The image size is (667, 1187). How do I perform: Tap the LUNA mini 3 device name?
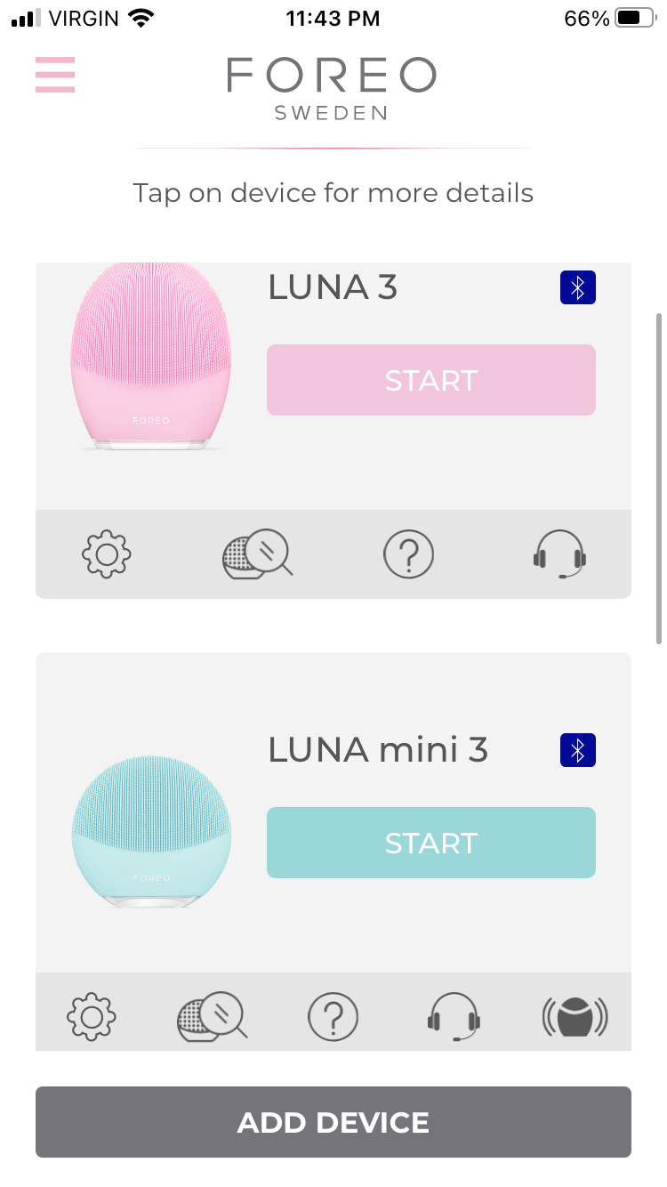click(x=378, y=750)
